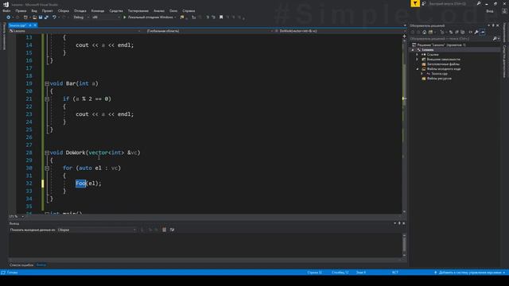Click the Collapse All icon in Solution Explorer toolbar

[x=457, y=32]
